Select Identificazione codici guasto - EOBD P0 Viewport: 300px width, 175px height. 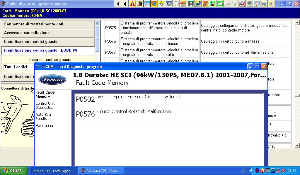[48, 50]
